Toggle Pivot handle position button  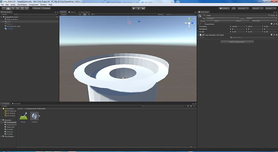coord(37,8)
